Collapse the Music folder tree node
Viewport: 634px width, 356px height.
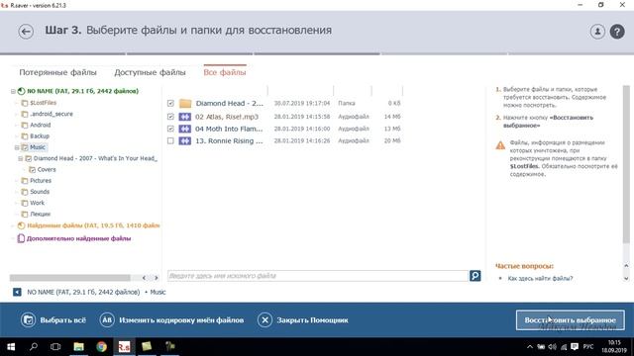[17, 147]
